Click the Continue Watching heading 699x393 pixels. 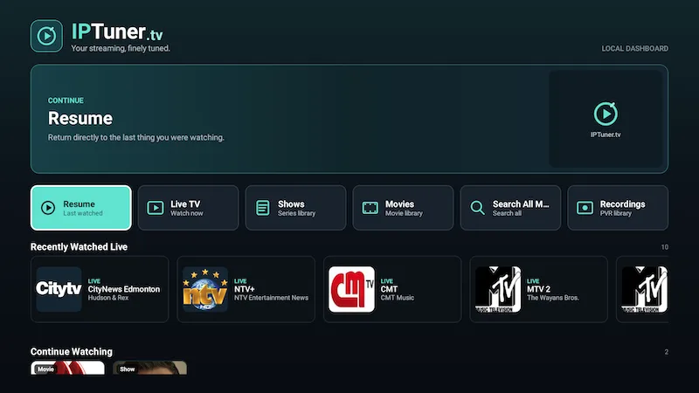(x=72, y=352)
